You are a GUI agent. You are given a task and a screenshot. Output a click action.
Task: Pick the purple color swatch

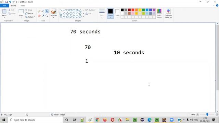[154, 10]
